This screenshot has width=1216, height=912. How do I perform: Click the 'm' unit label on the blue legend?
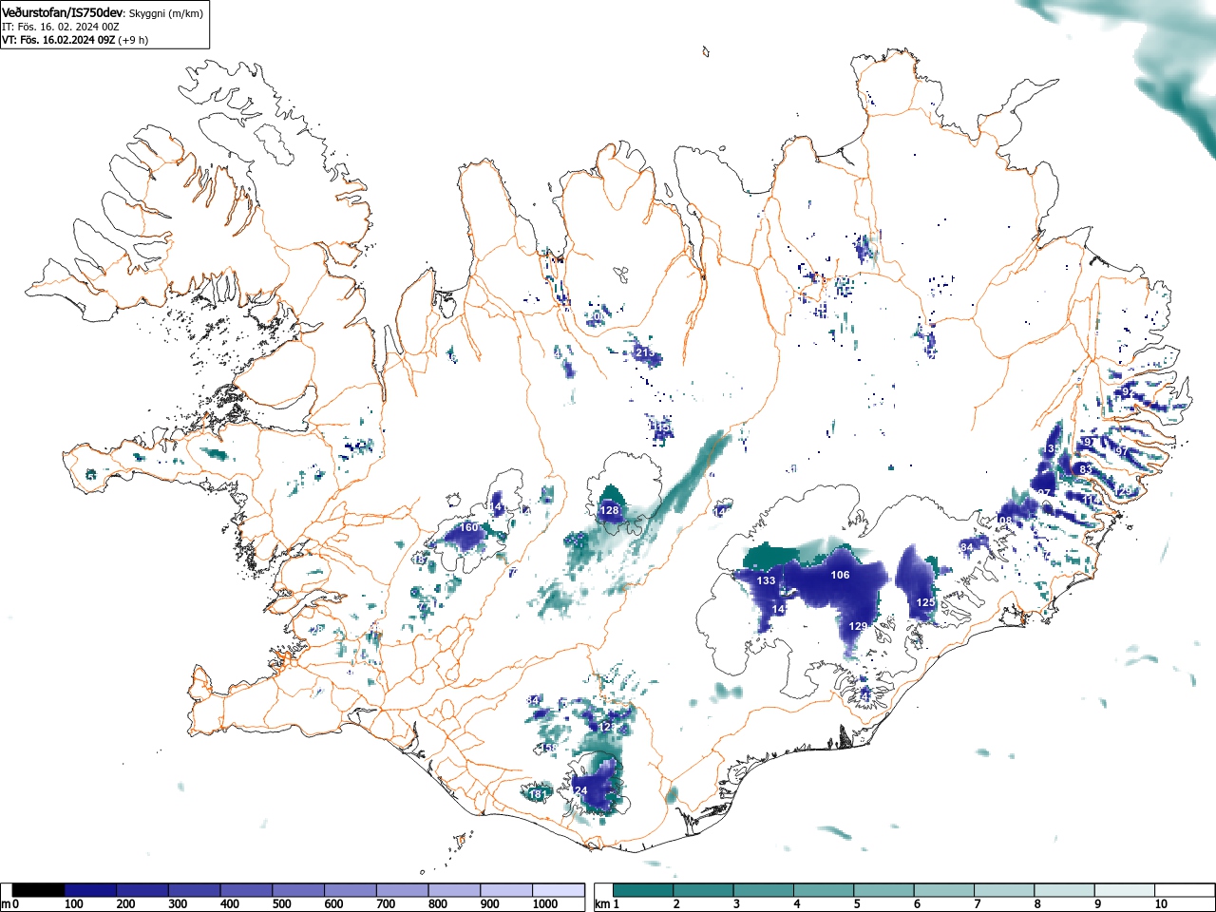[6, 904]
